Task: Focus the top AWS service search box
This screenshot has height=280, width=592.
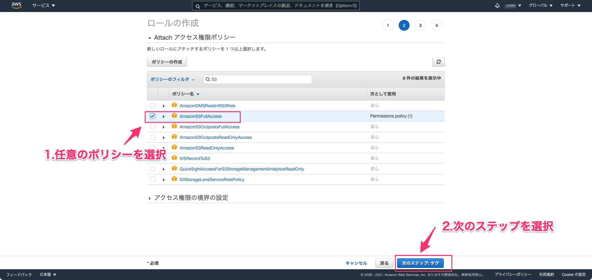Action: 276,6
